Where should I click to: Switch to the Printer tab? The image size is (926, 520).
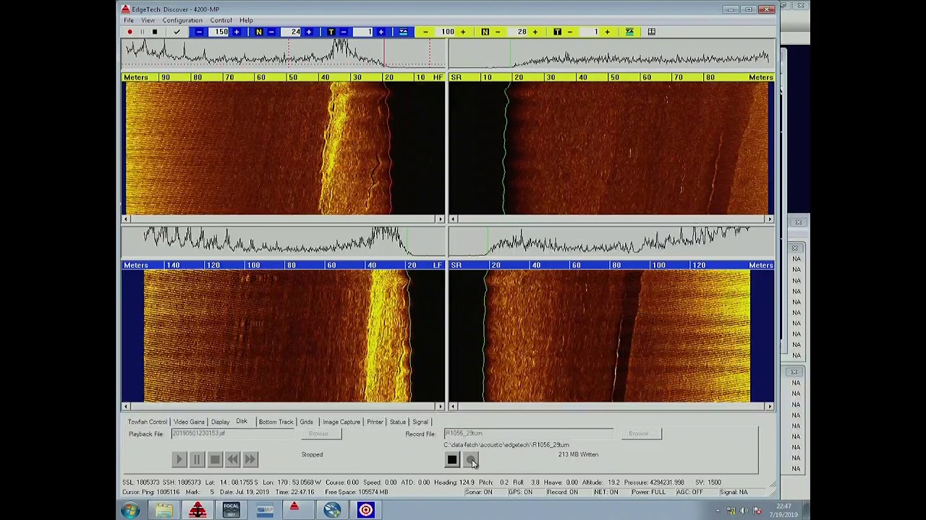point(375,422)
